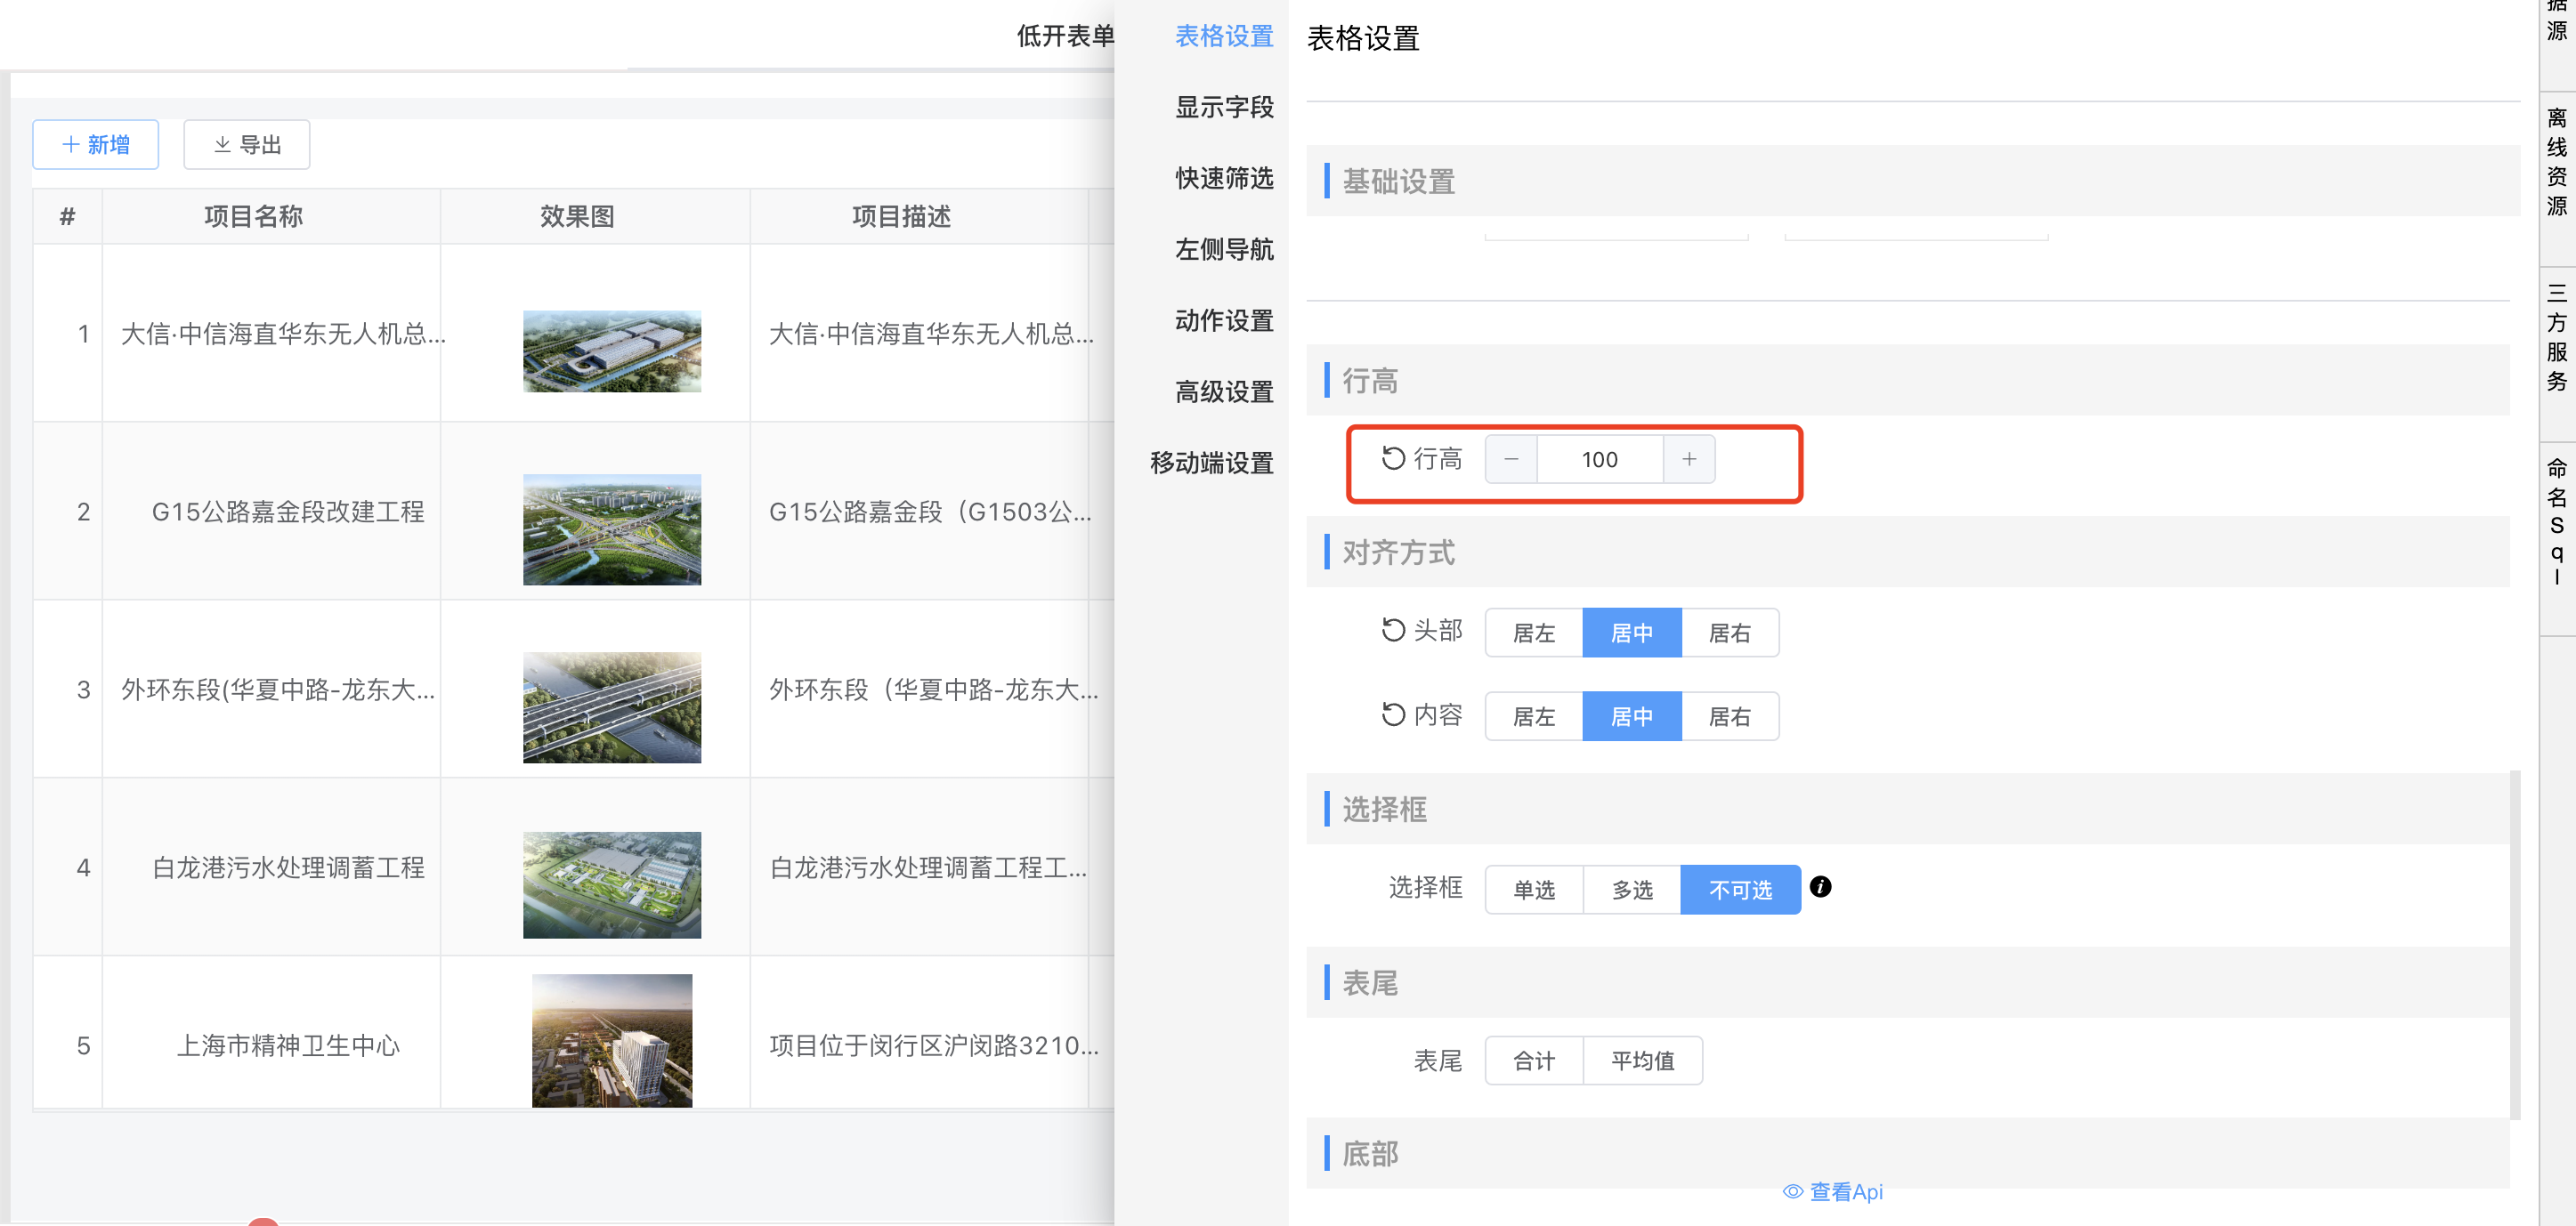
Task: Switch to 快速筛选 tab
Action: (1223, 178)
